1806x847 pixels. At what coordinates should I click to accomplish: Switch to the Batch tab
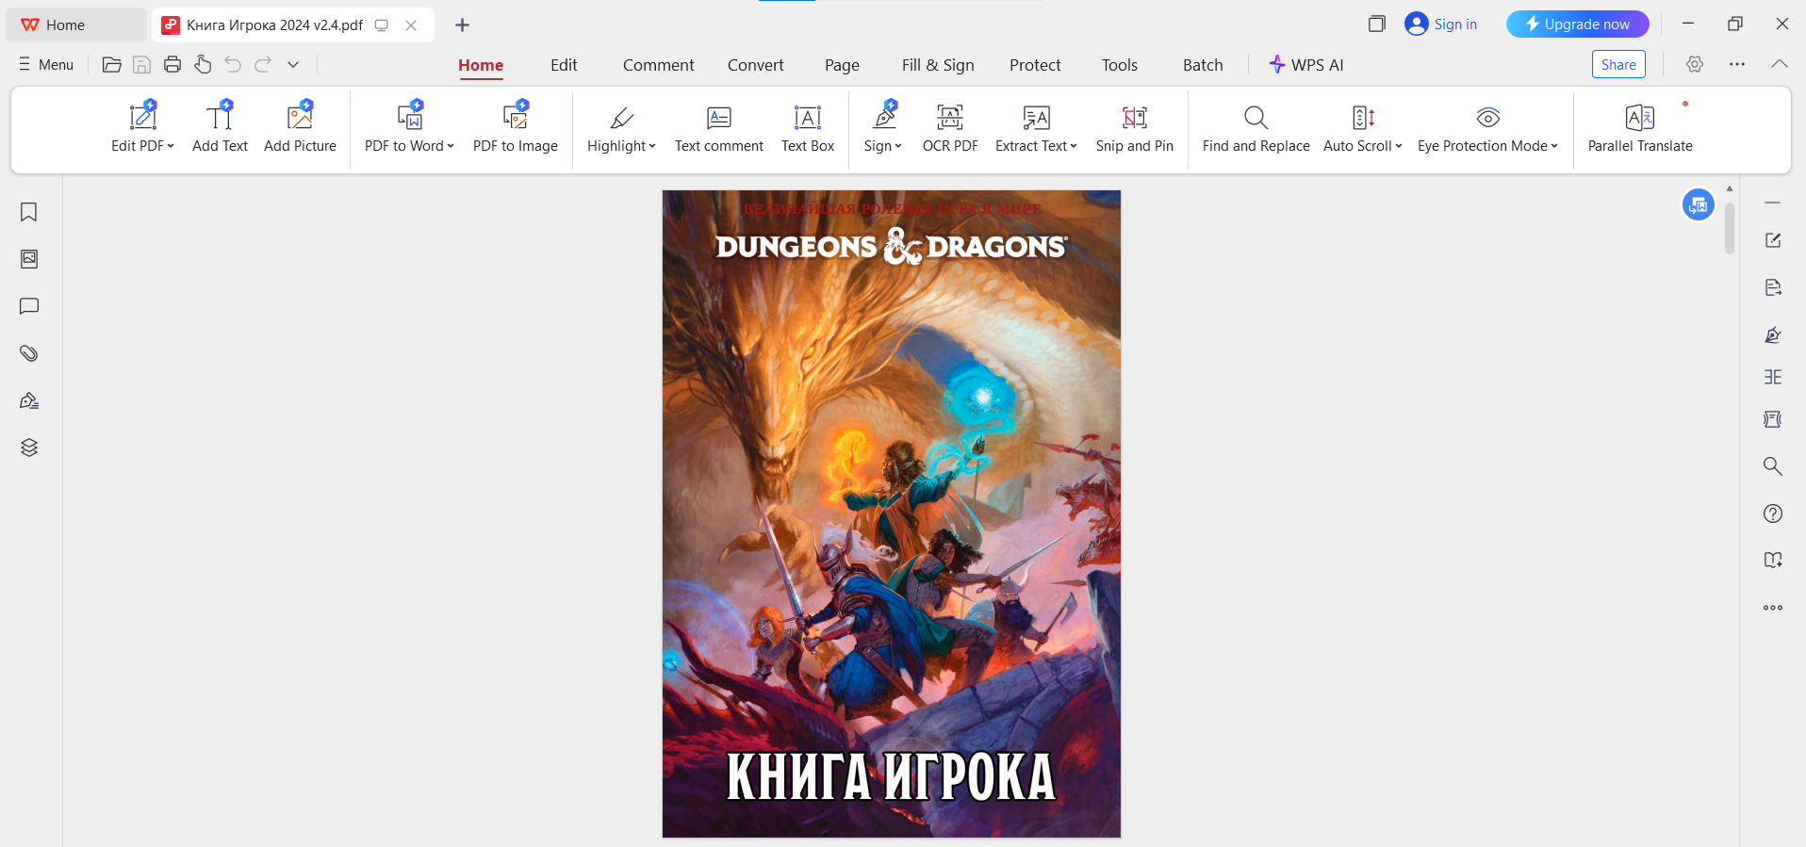tap(1203, 65)
